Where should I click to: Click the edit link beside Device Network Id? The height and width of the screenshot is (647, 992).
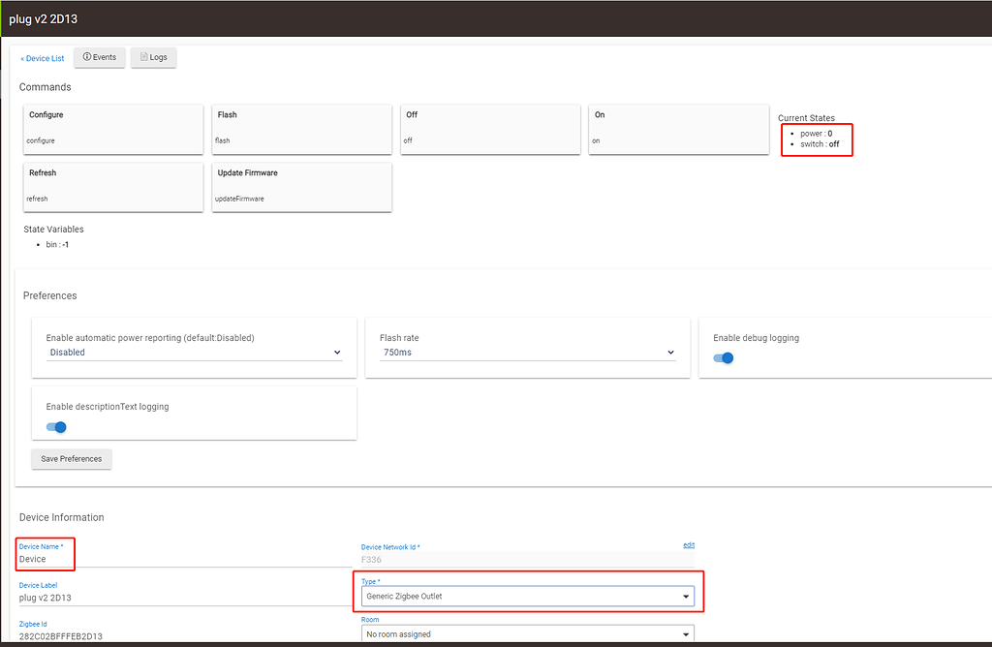(689, 544)
